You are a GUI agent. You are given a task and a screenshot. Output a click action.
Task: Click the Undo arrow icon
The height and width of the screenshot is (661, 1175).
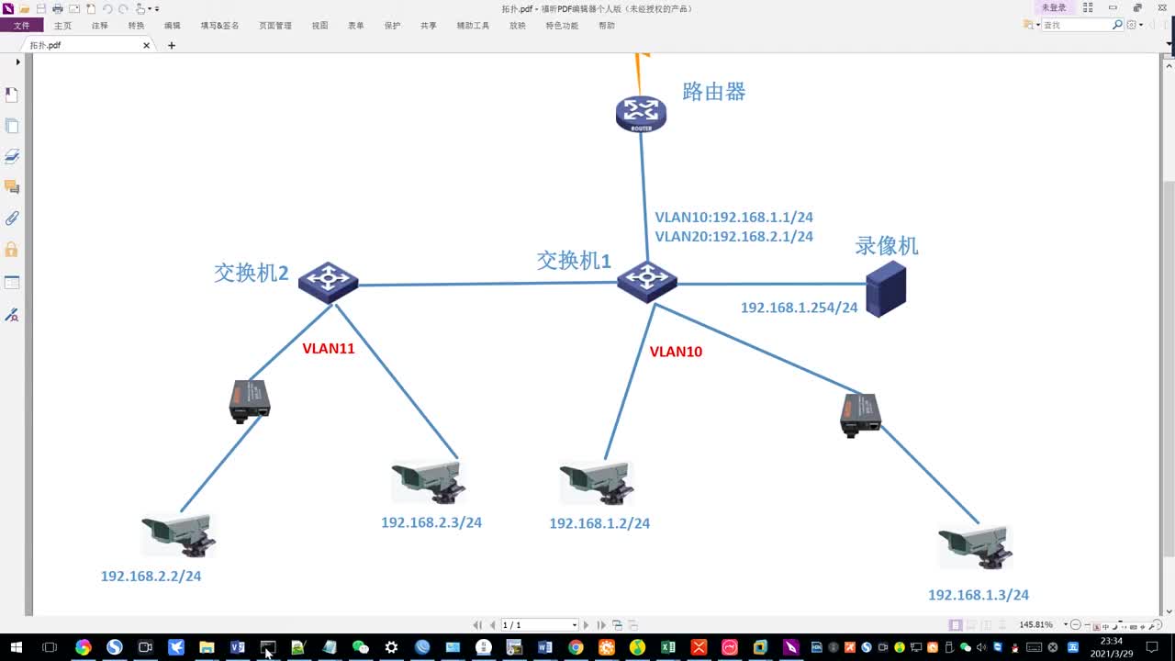click(x=107, y=9)
